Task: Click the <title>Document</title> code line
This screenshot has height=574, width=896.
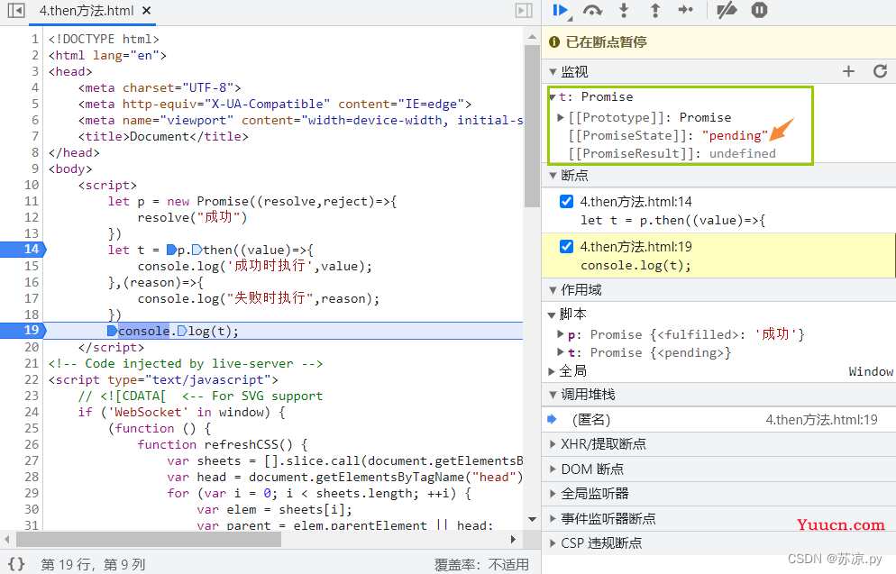Action: coord(163,136)
